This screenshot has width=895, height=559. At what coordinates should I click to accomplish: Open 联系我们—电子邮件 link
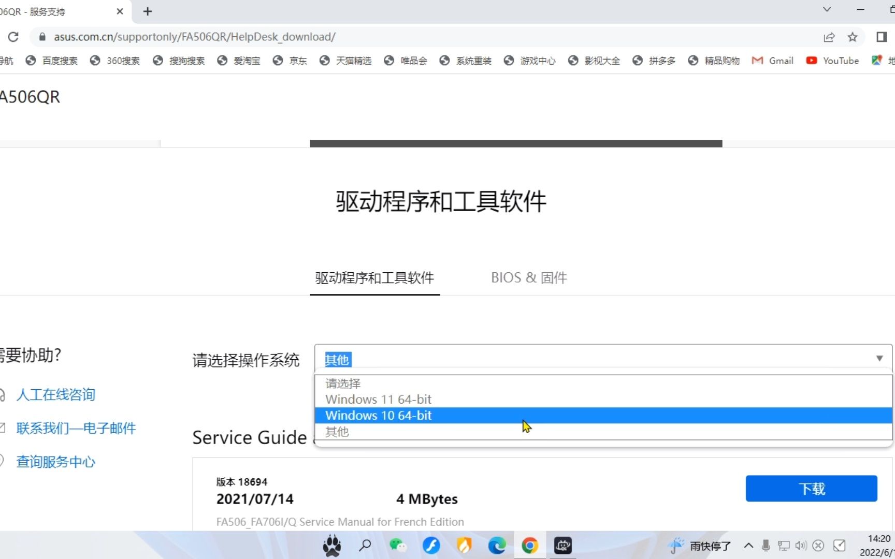tap(76, 428)
